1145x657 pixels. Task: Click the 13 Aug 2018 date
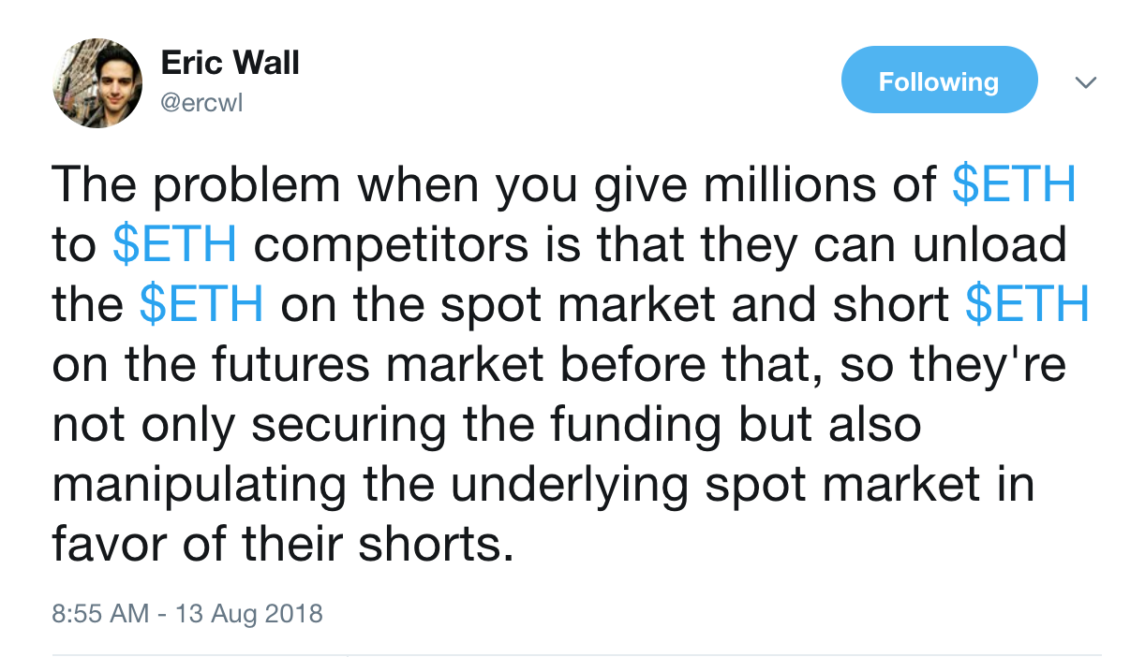244,614
